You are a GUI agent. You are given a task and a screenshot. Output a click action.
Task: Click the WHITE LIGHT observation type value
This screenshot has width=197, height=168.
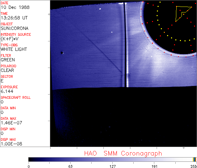coord(14,49)
